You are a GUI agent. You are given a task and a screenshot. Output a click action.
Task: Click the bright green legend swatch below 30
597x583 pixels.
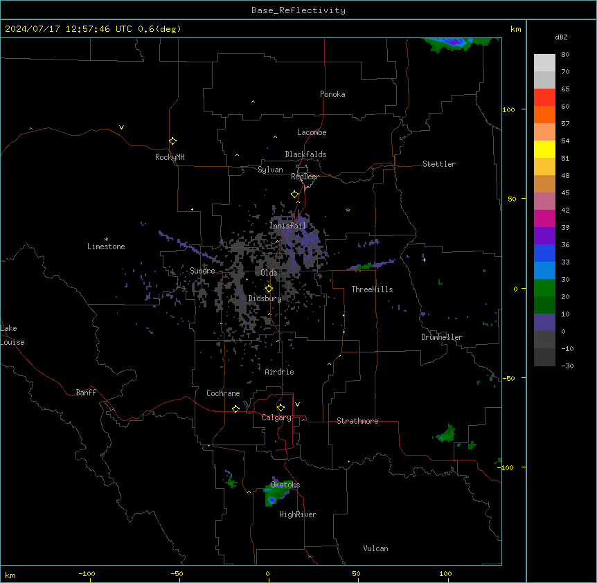click(544, 288)
